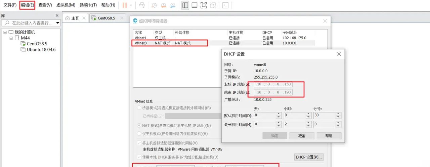430x167 pixels.
Task: Click the magnifier icon in library search
Action: click(x=7, y=23)
